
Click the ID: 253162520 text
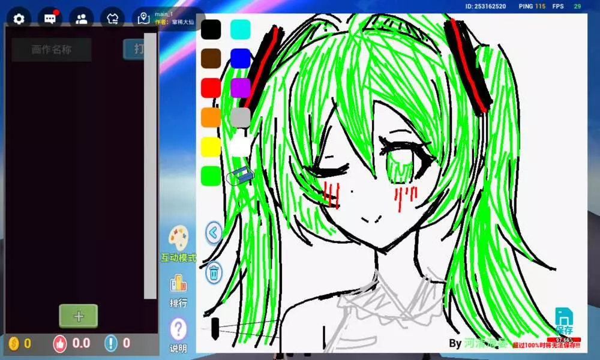click(x=485, y=6)
